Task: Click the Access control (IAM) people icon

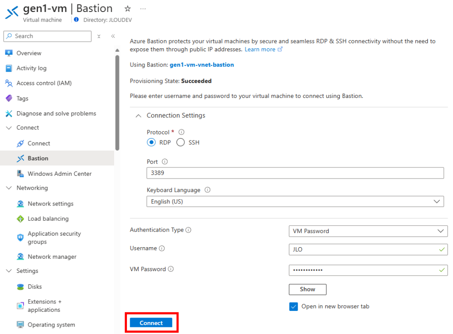Action: click(x=9, y=83)
